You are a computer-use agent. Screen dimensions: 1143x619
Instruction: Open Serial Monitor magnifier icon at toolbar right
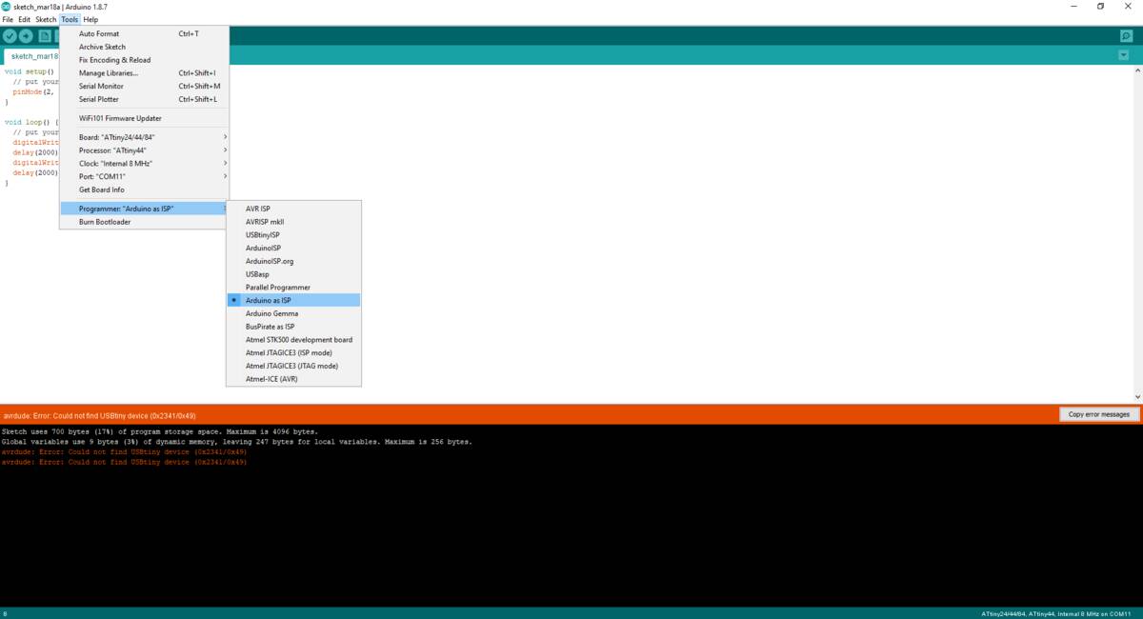[1127, 36]
